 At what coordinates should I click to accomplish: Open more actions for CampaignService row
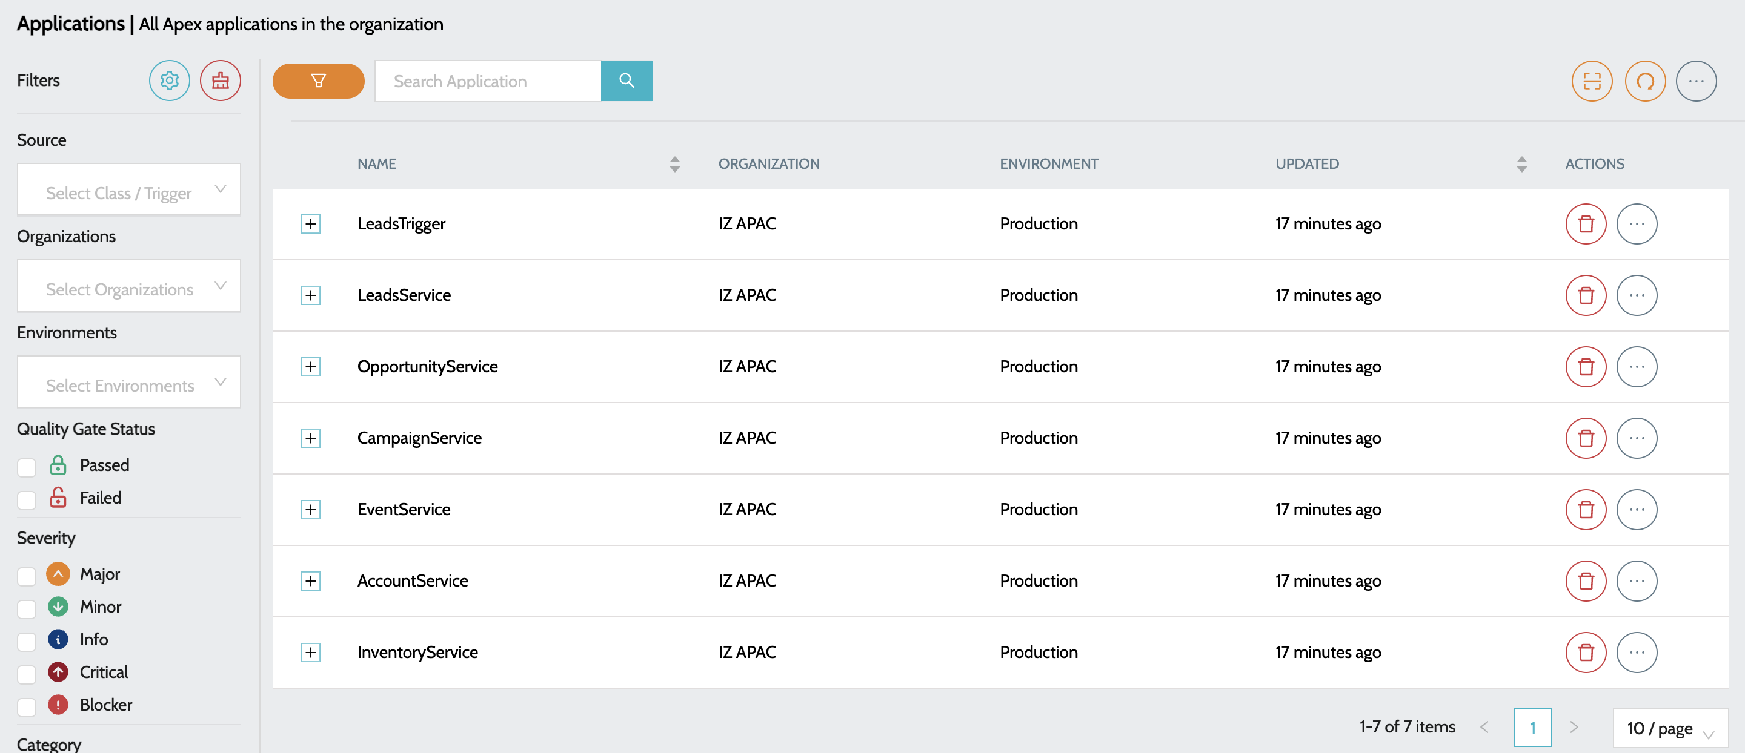click(x=1637, y=438)
